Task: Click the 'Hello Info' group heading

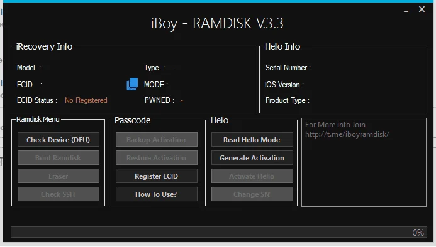Action: tap(282, 46)
